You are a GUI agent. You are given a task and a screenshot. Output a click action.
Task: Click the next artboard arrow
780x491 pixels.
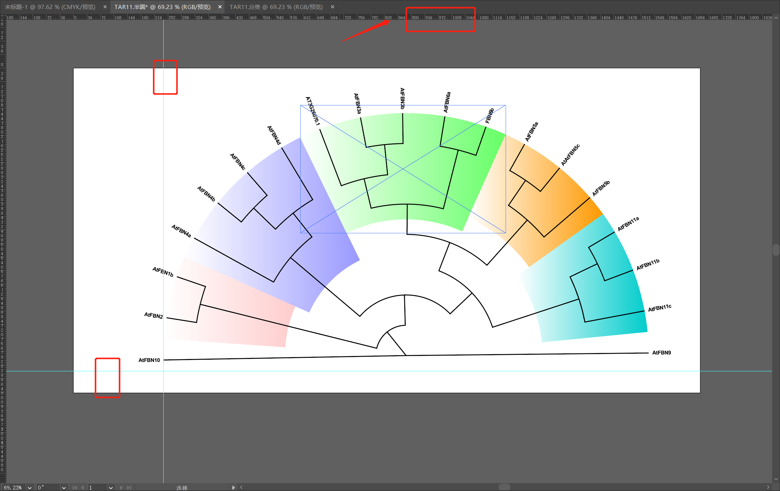[x=121, y=488]
